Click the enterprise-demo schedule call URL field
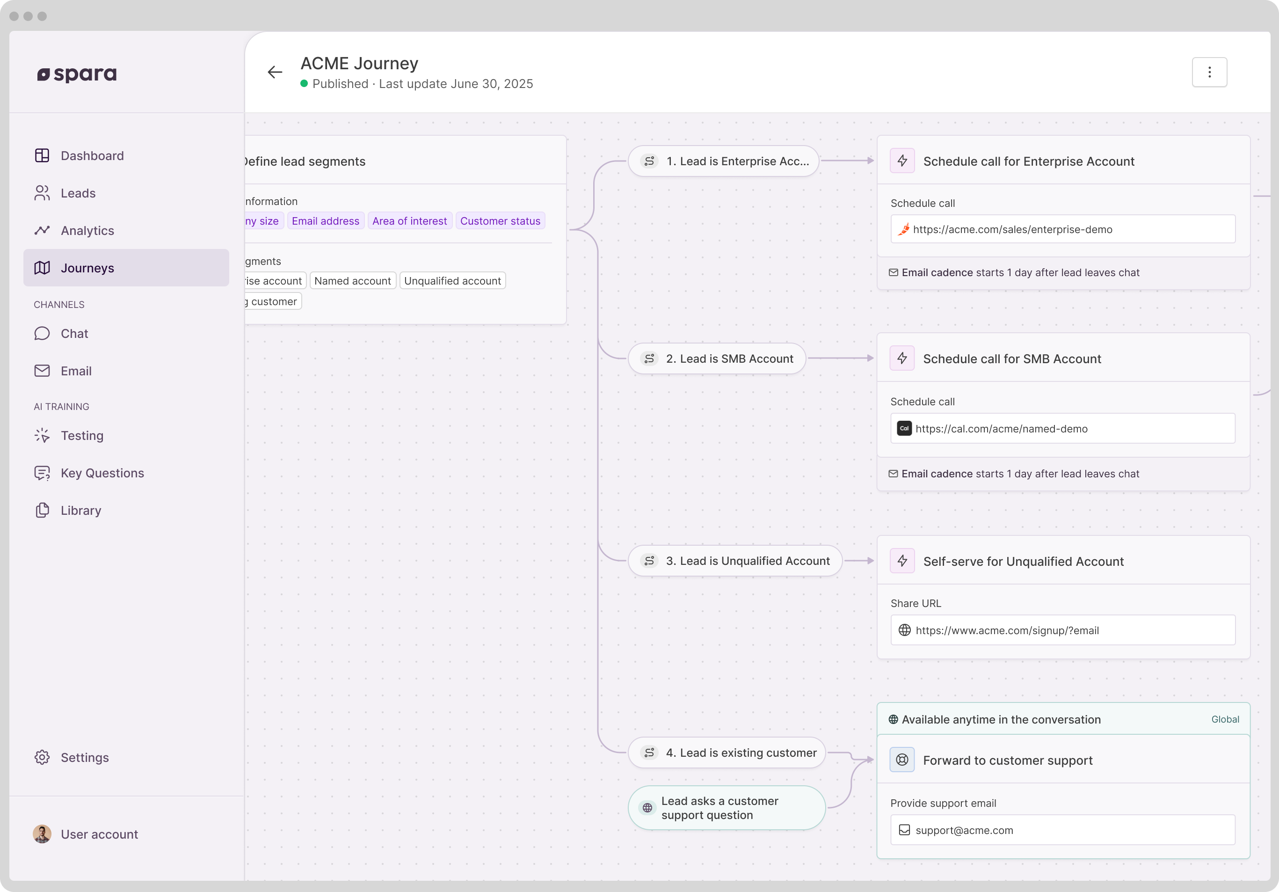This screenshot has width=1279, height=892. (1062, 229)
